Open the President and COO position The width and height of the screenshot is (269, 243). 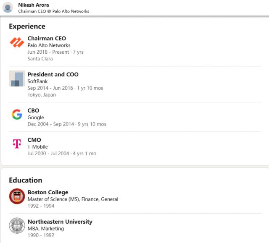pos(53,75)
